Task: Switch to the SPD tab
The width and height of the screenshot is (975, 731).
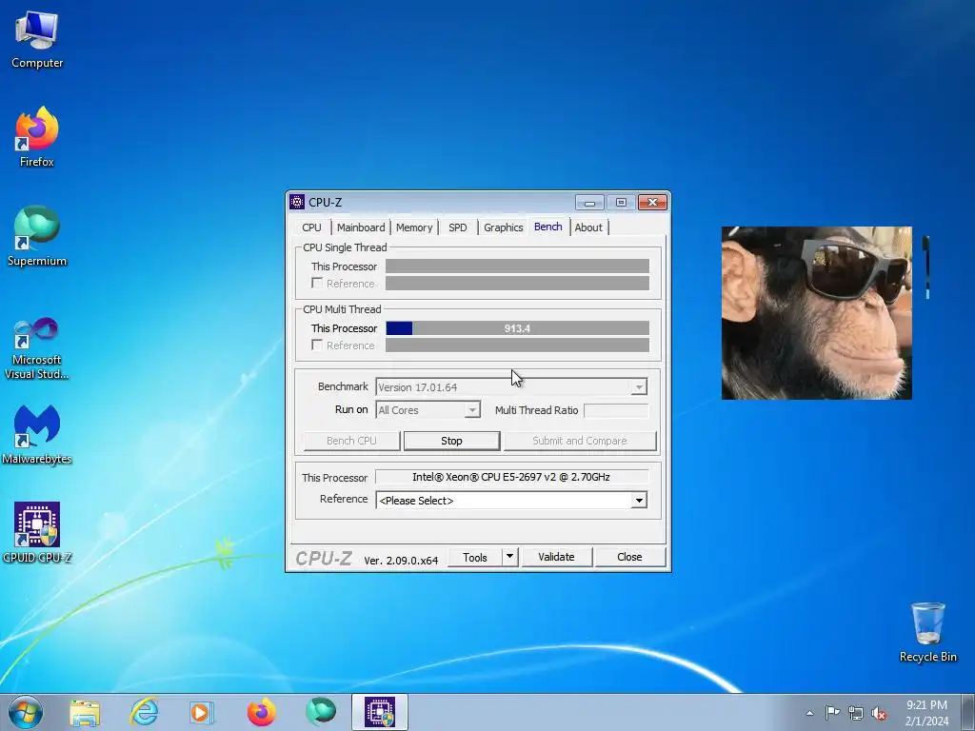Action: point(458,227)
